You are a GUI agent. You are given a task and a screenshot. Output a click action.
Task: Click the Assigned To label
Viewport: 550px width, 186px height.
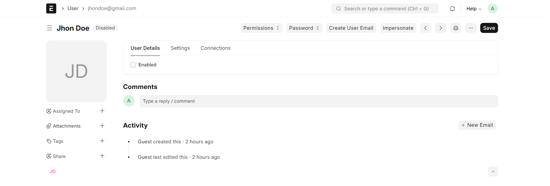66,111
